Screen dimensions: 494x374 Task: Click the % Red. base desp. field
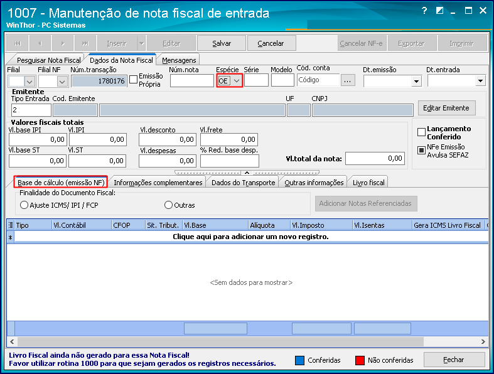[x=230, y=161]
